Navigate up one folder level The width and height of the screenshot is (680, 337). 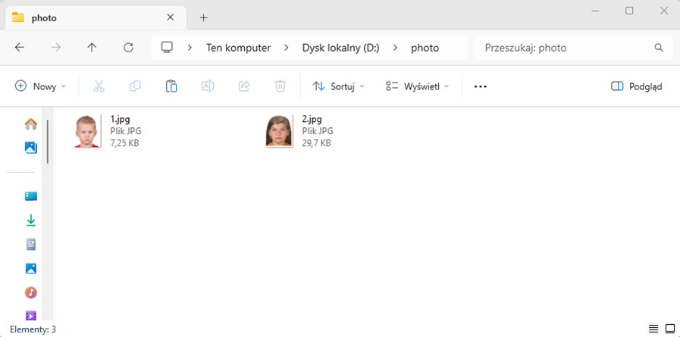click(92, 48)
